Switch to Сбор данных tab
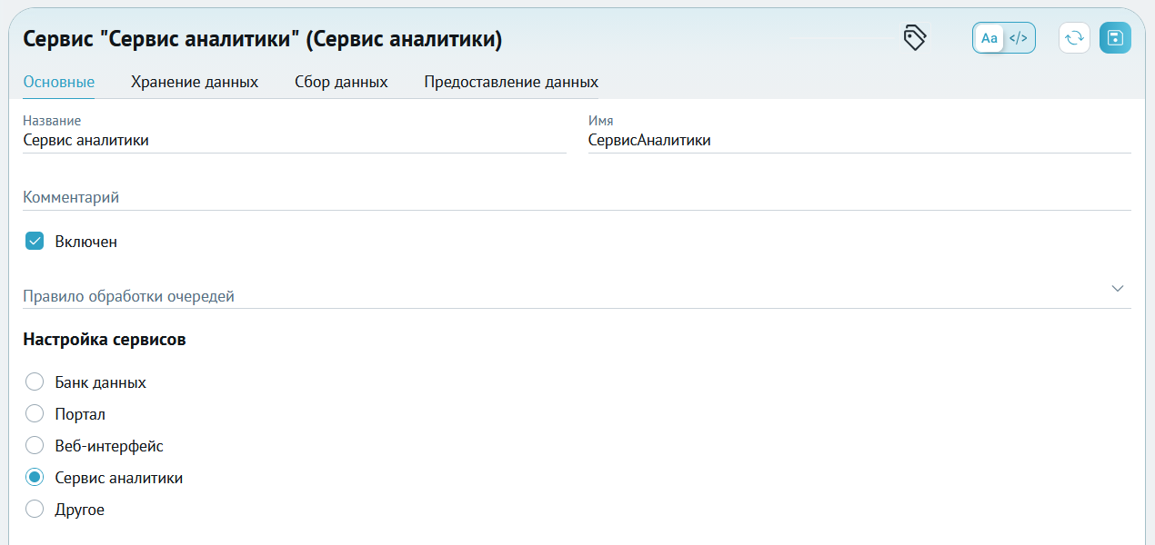Screen dimensions: 1155x545 (341, 82)
